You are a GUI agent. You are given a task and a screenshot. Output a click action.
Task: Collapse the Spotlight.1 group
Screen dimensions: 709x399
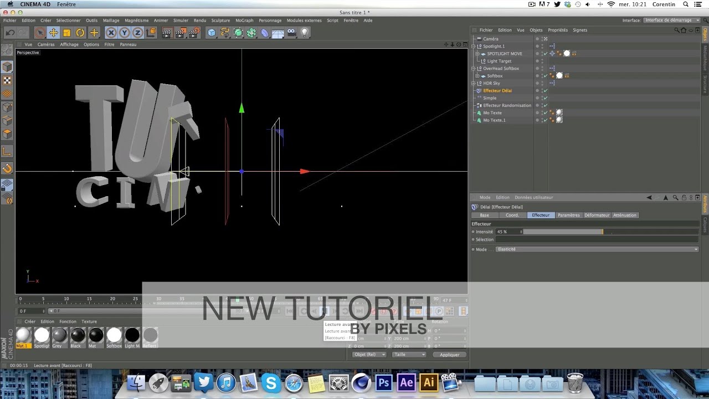tap(473, 47)
